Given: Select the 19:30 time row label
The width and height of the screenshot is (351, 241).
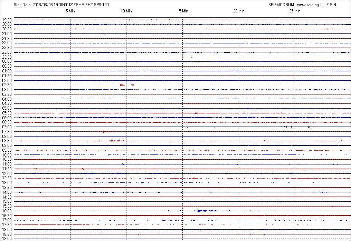Looking at the screenshot, I should 7,20.
